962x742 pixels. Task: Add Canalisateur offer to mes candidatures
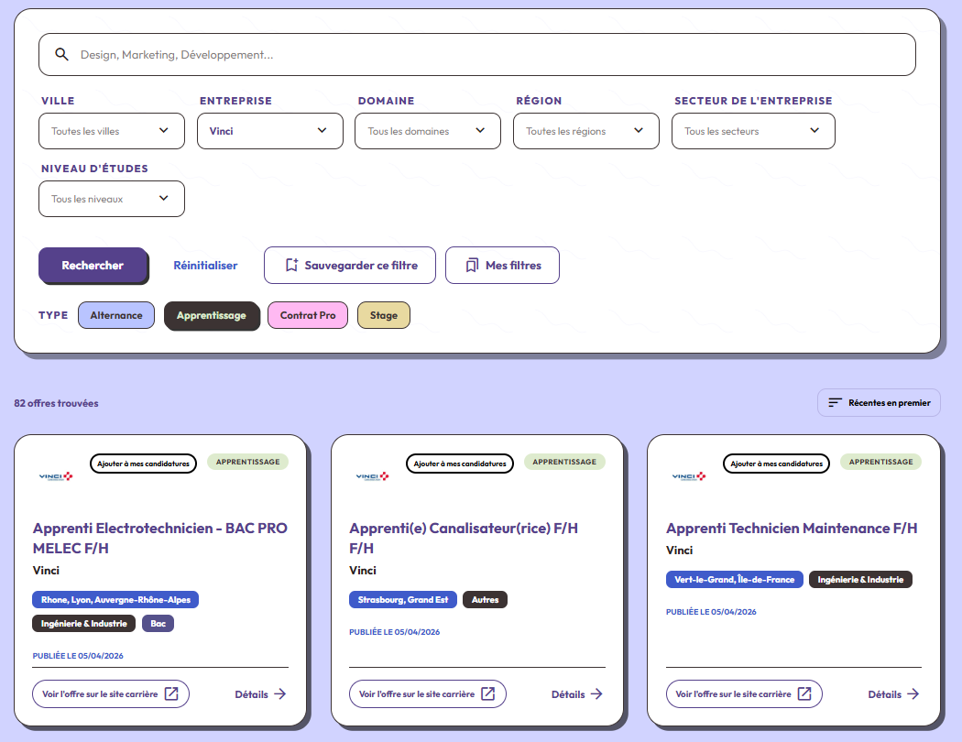(460, 464)
